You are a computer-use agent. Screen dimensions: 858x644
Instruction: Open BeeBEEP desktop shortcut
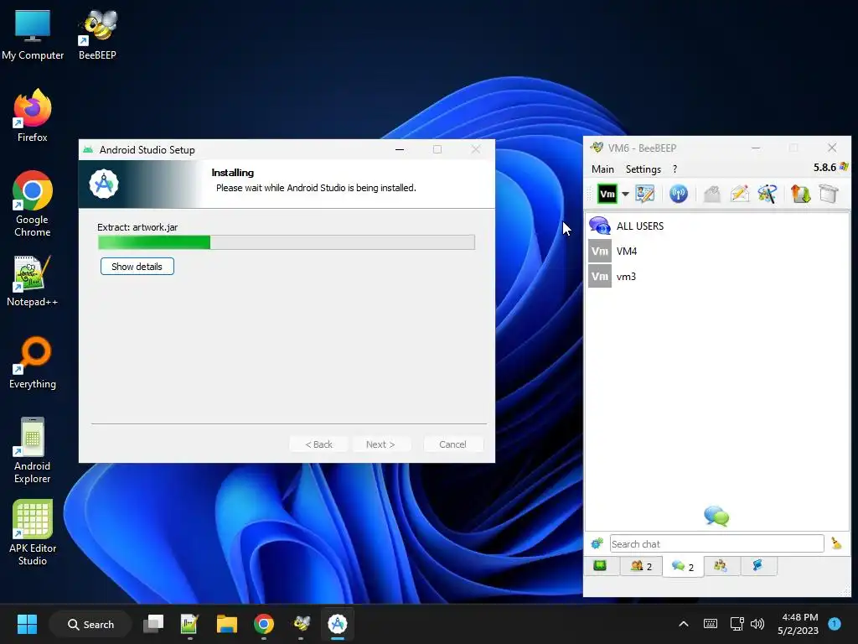(x=97, y=34)
